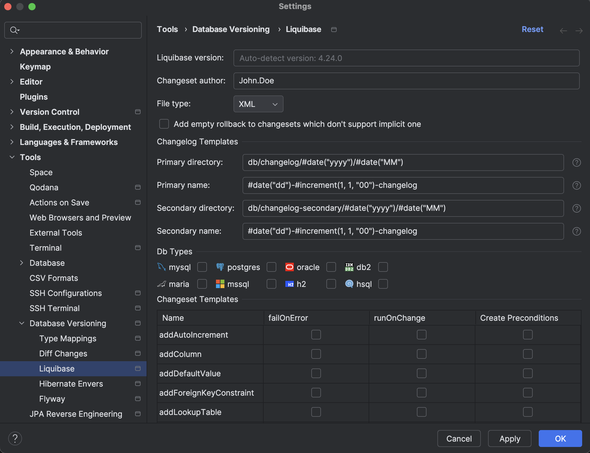
Task: Open help for Primary directory template
Action: tap(577, 162)
